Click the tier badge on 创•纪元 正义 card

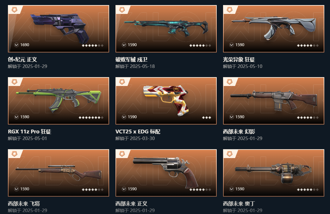(x=14, y=10)
